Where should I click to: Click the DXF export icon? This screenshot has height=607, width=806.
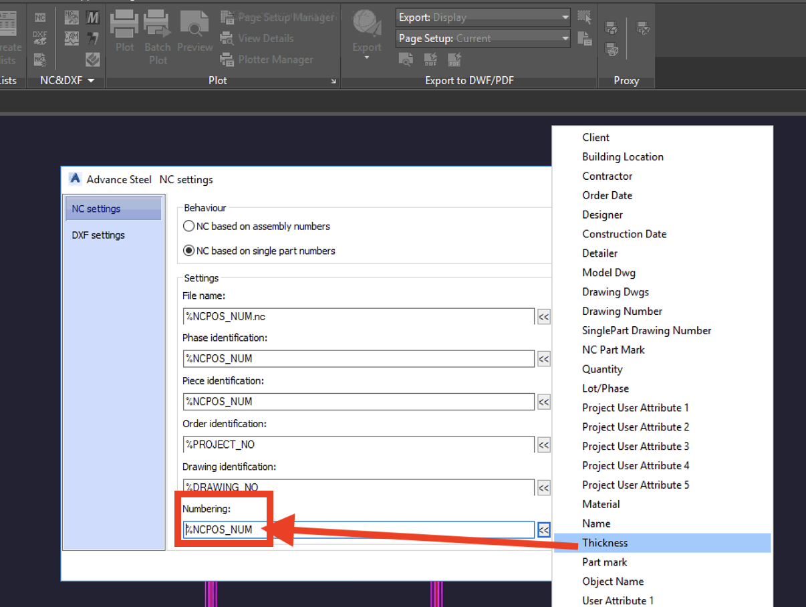[x=40, y=37]
